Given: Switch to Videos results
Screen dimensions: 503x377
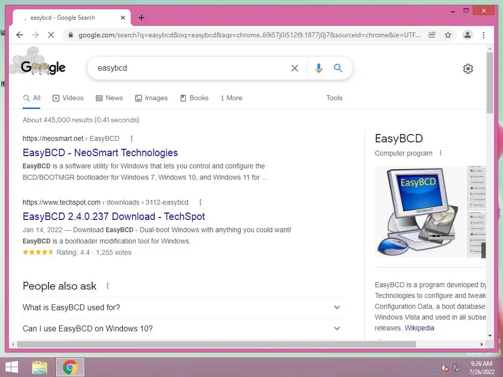Looking at the screenshot, I should coord(68,98).
